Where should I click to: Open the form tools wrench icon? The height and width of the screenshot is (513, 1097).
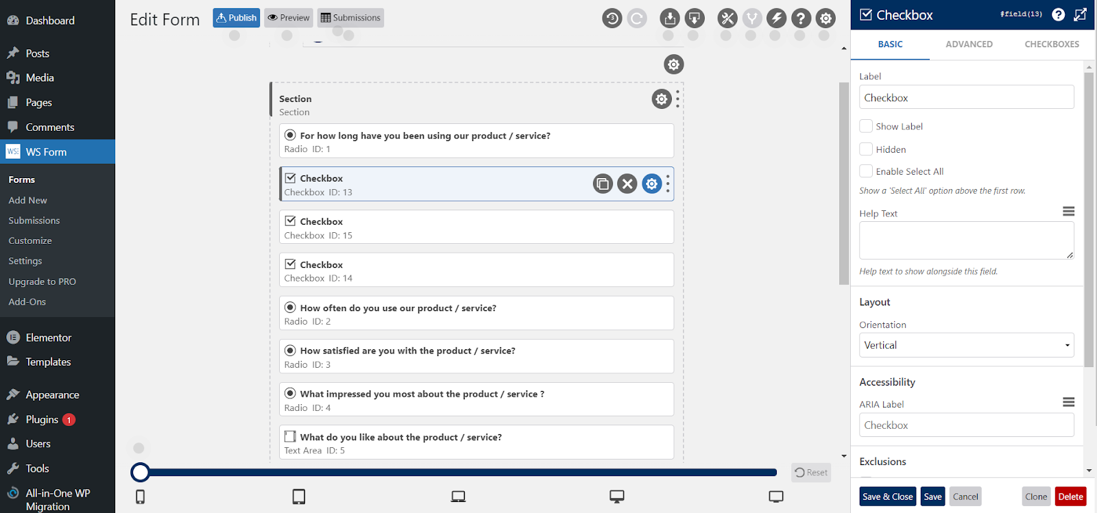727,18
